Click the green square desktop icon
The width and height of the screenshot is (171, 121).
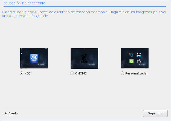click(x=131, y=61)
